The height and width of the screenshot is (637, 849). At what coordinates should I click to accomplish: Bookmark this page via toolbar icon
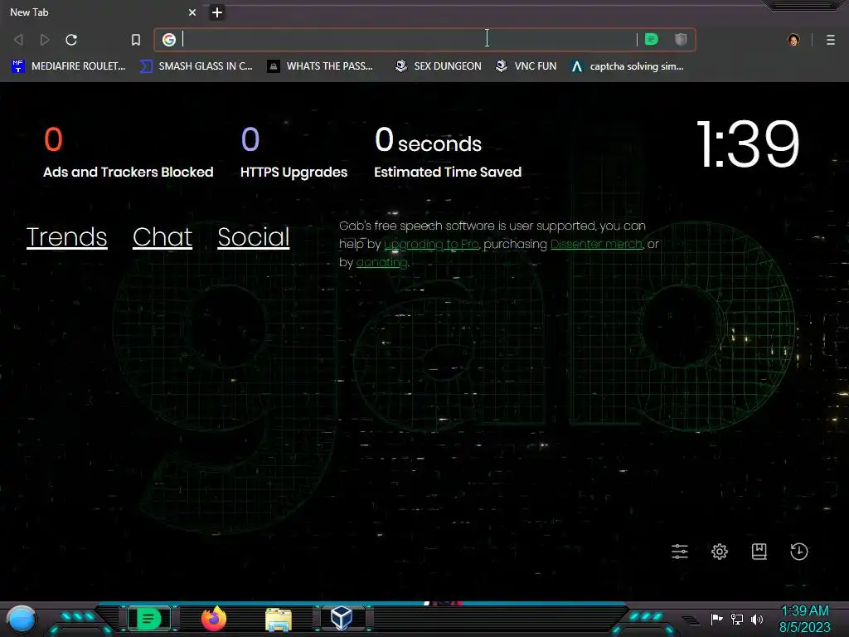(x=136, y=40)
